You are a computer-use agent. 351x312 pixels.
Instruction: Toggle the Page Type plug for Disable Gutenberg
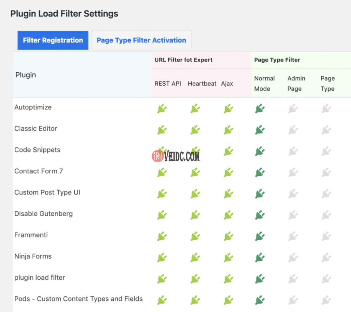point(326,215)
